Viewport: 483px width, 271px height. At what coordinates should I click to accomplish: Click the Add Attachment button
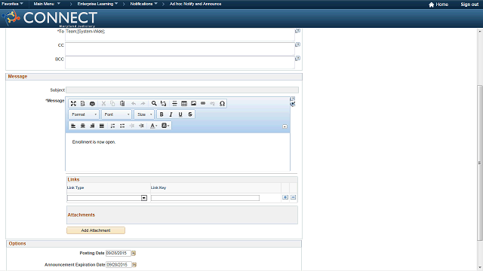coord(96,230)
